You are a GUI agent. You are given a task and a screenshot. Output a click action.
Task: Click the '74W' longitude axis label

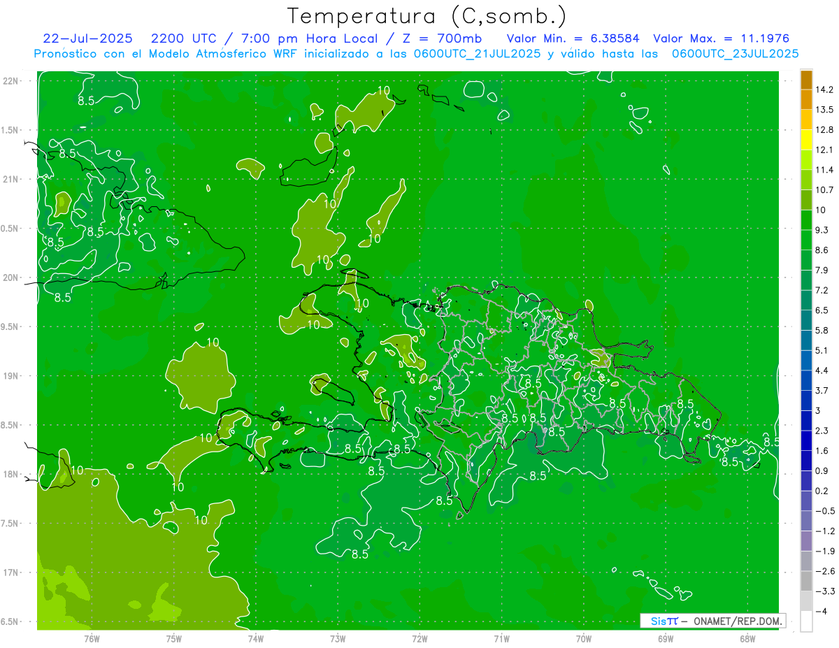[x=255, y=638]
